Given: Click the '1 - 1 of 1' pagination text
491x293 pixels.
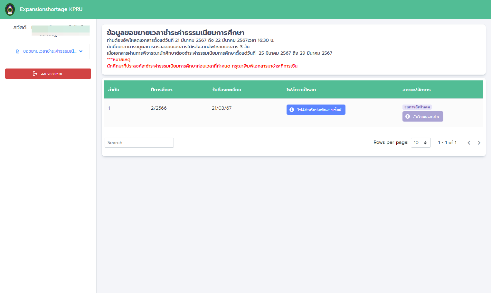Looking at the screenshot, I should [447, 142].
